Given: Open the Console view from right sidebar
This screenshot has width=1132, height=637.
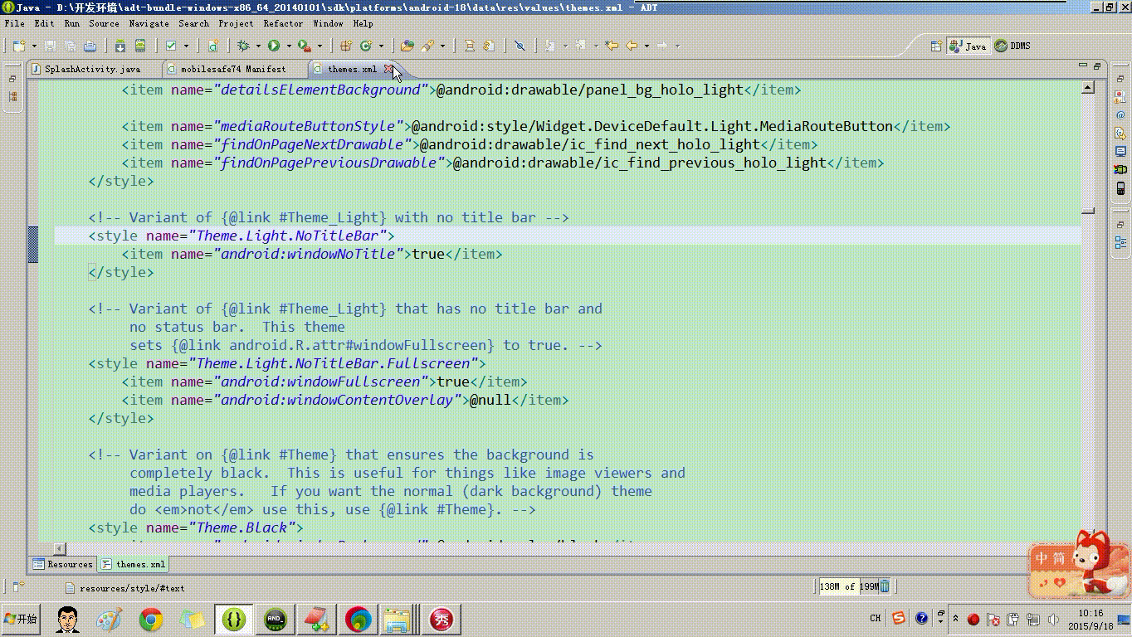Looking at the screenshot, I should (x=1120, y=152).
